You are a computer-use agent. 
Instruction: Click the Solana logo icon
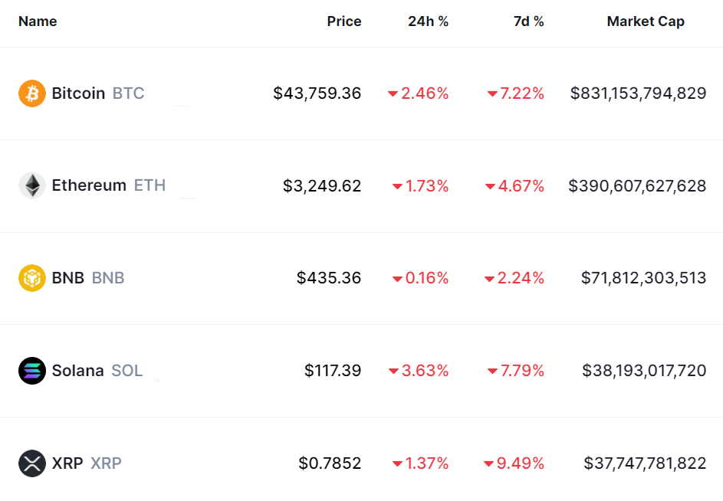(x=32, y=371)
